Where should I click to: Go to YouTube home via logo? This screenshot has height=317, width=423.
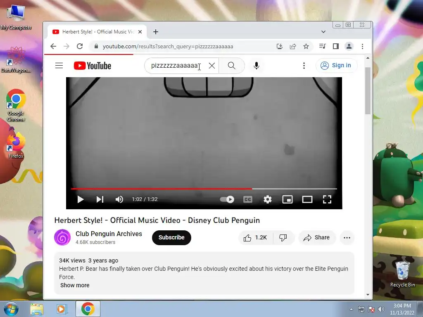[x=93, y=66]
